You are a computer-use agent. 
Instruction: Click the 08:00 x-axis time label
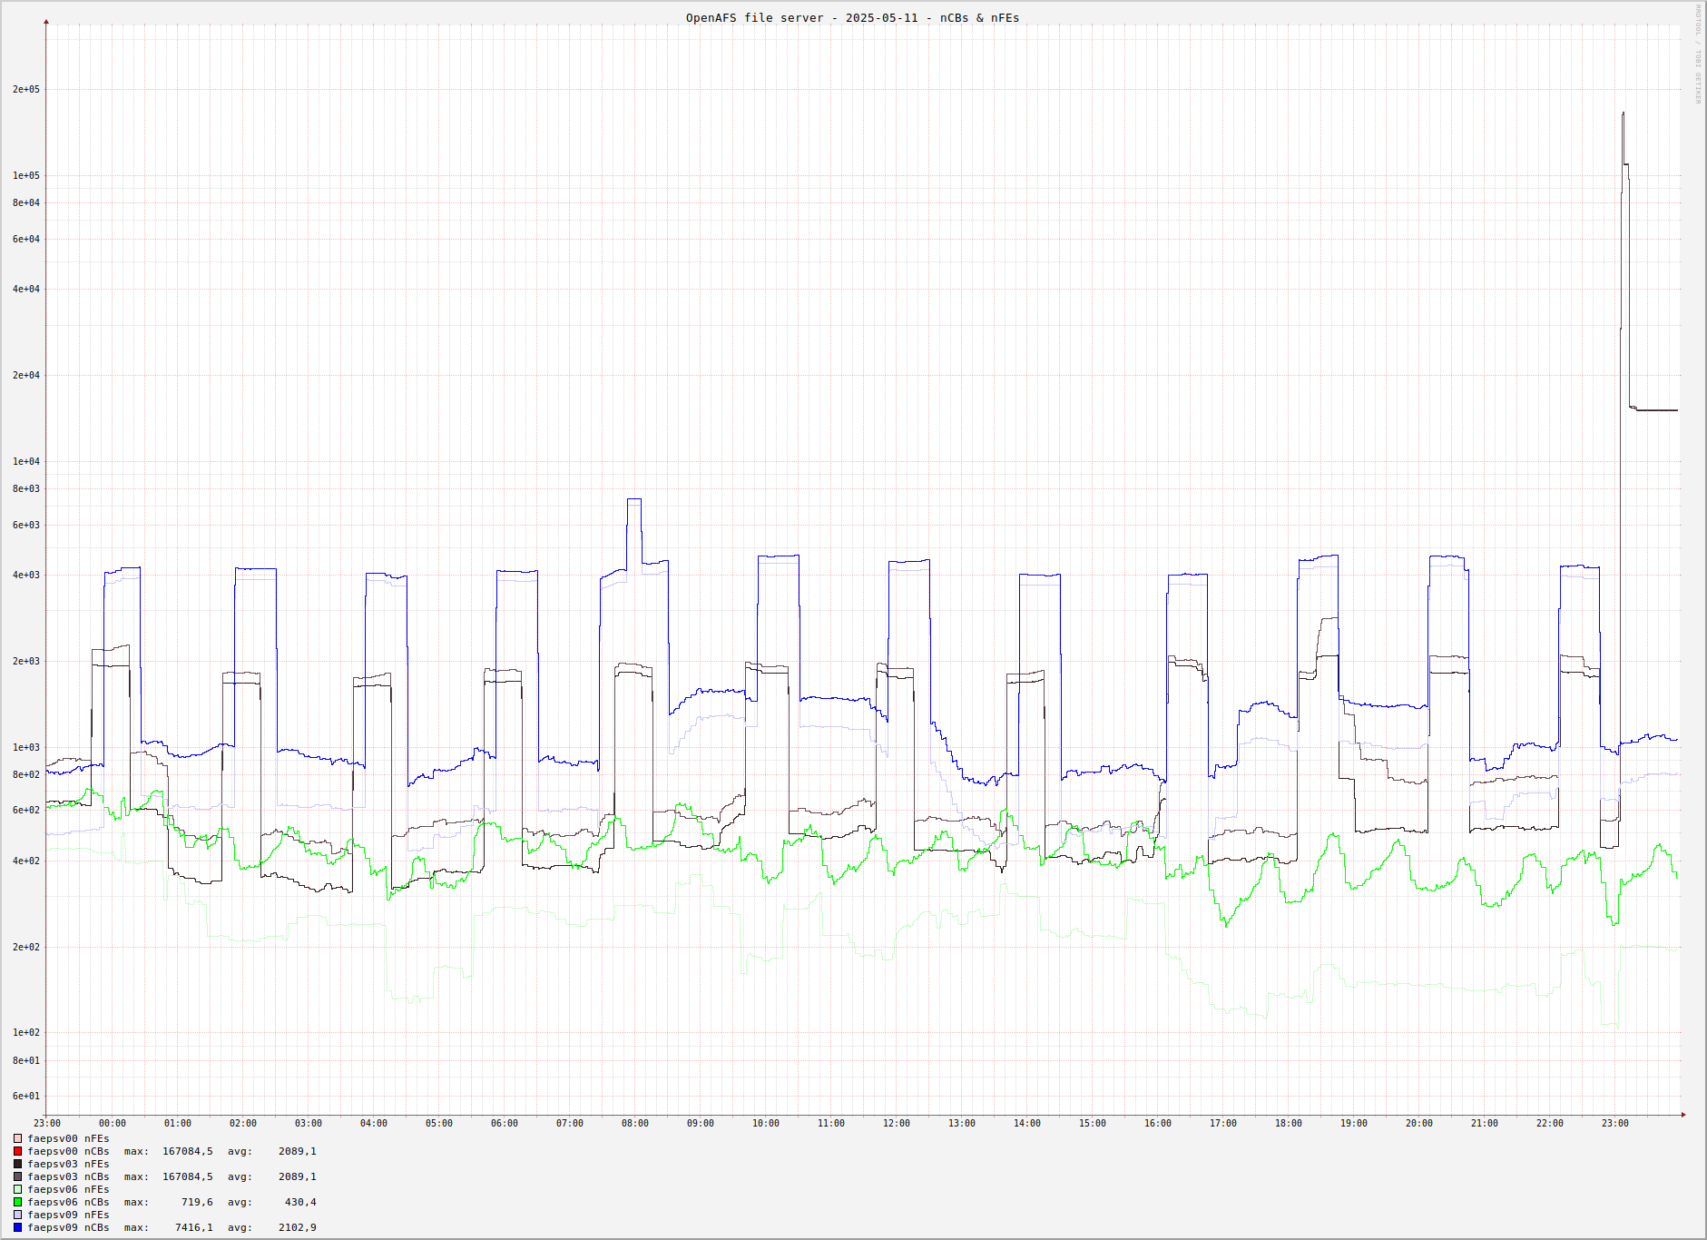tap(635, 1124)
